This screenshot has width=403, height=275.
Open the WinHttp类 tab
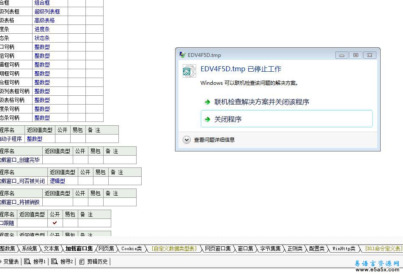coord(344,248)
